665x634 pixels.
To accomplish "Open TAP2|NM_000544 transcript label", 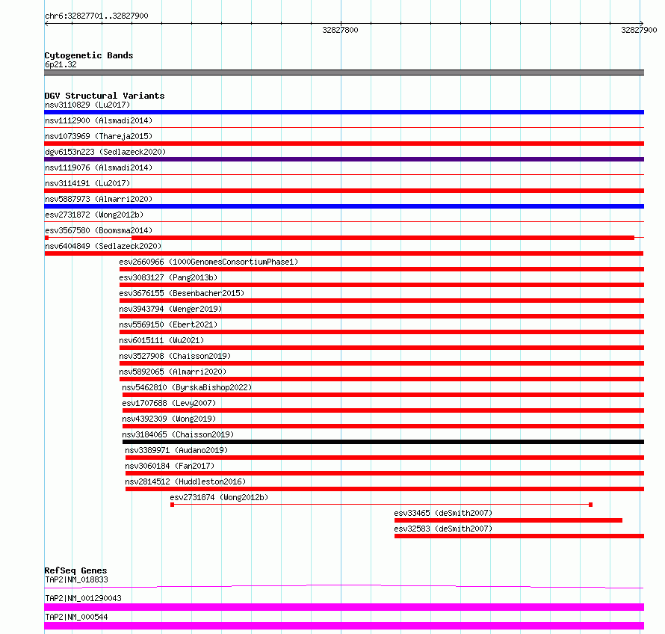I will (x=76, y=617).
